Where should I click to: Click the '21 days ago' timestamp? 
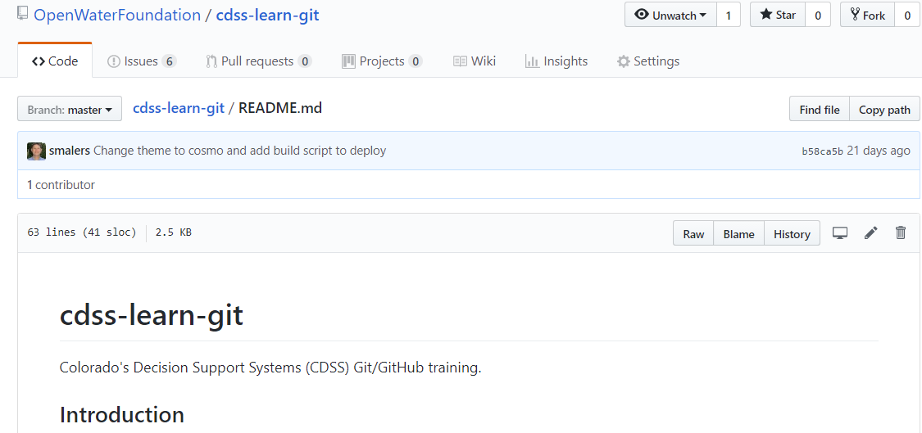879,151
